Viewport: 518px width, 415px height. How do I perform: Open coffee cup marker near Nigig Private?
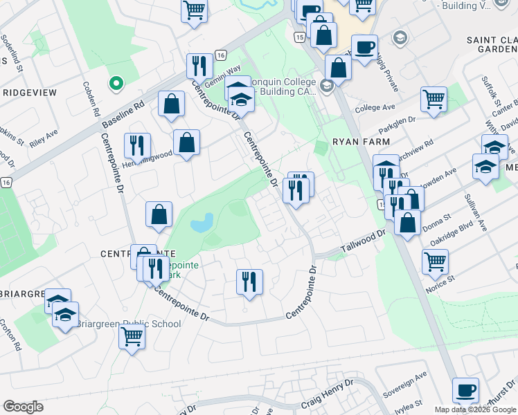click(364, 50)
